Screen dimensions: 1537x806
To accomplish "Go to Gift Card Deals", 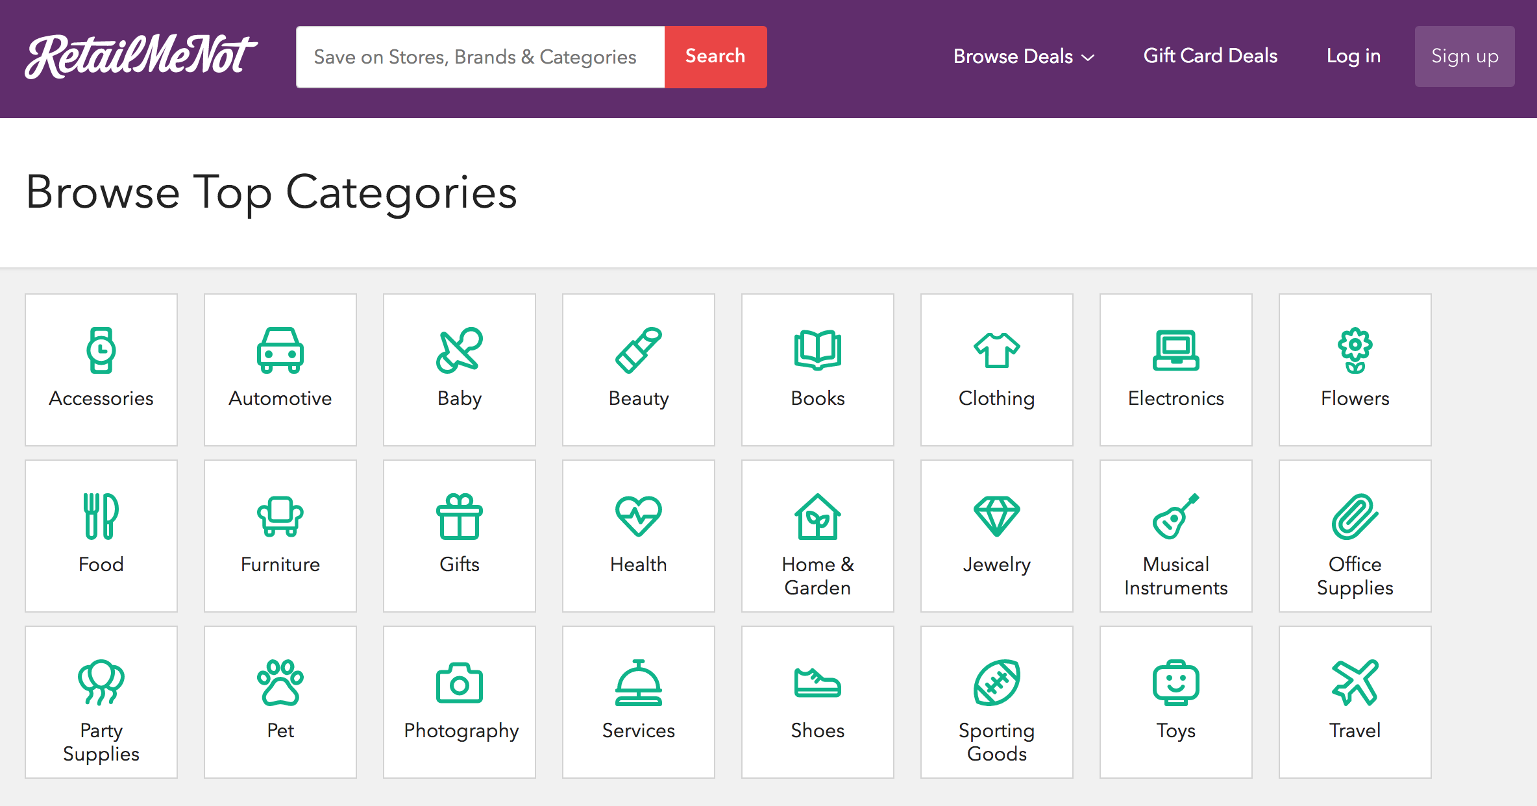I will [x=1210, y=56].
